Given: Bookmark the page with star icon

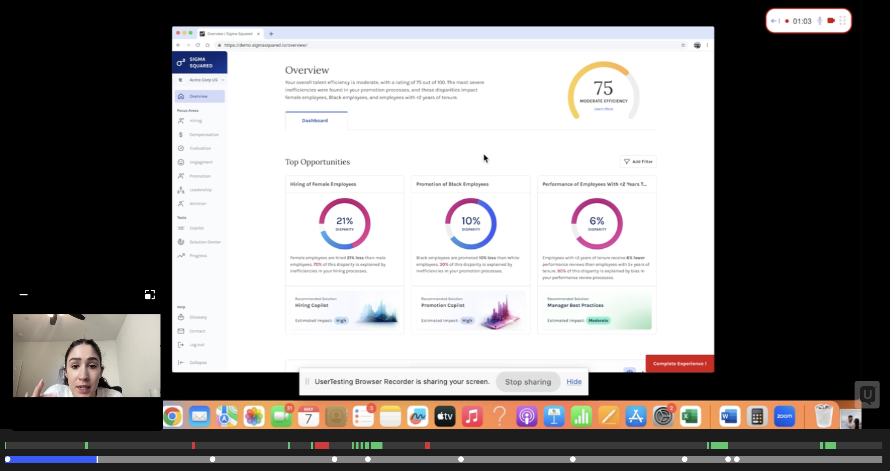Looking at the screenshot, I should point(683,45).
